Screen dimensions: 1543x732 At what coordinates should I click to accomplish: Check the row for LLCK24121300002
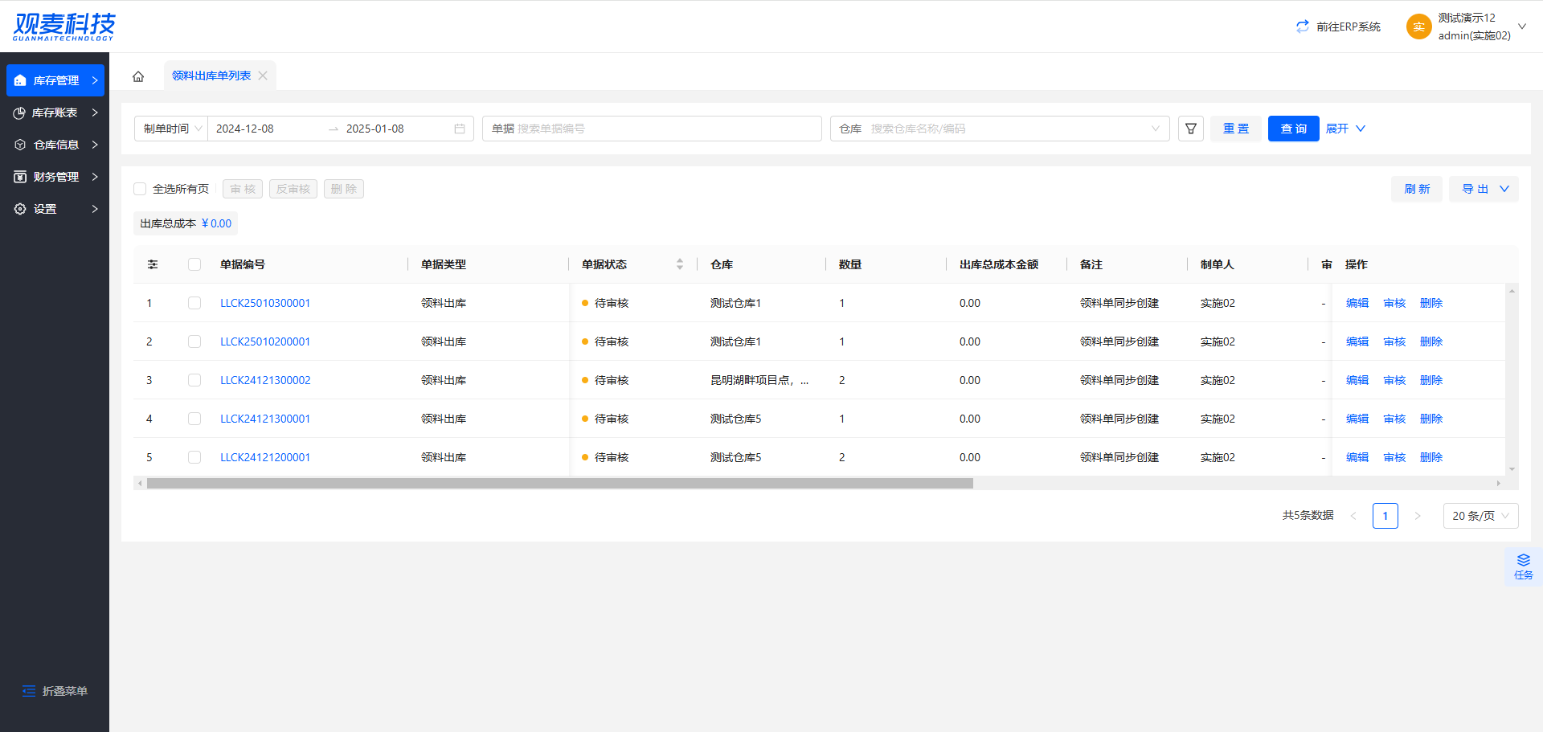[x=194, y=380]
